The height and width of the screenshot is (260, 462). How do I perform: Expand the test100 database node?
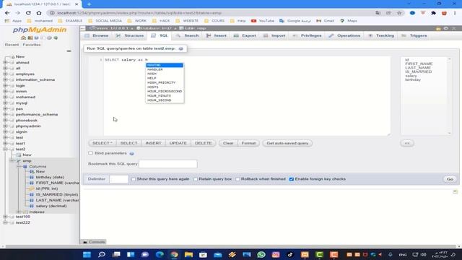(5, 217)
